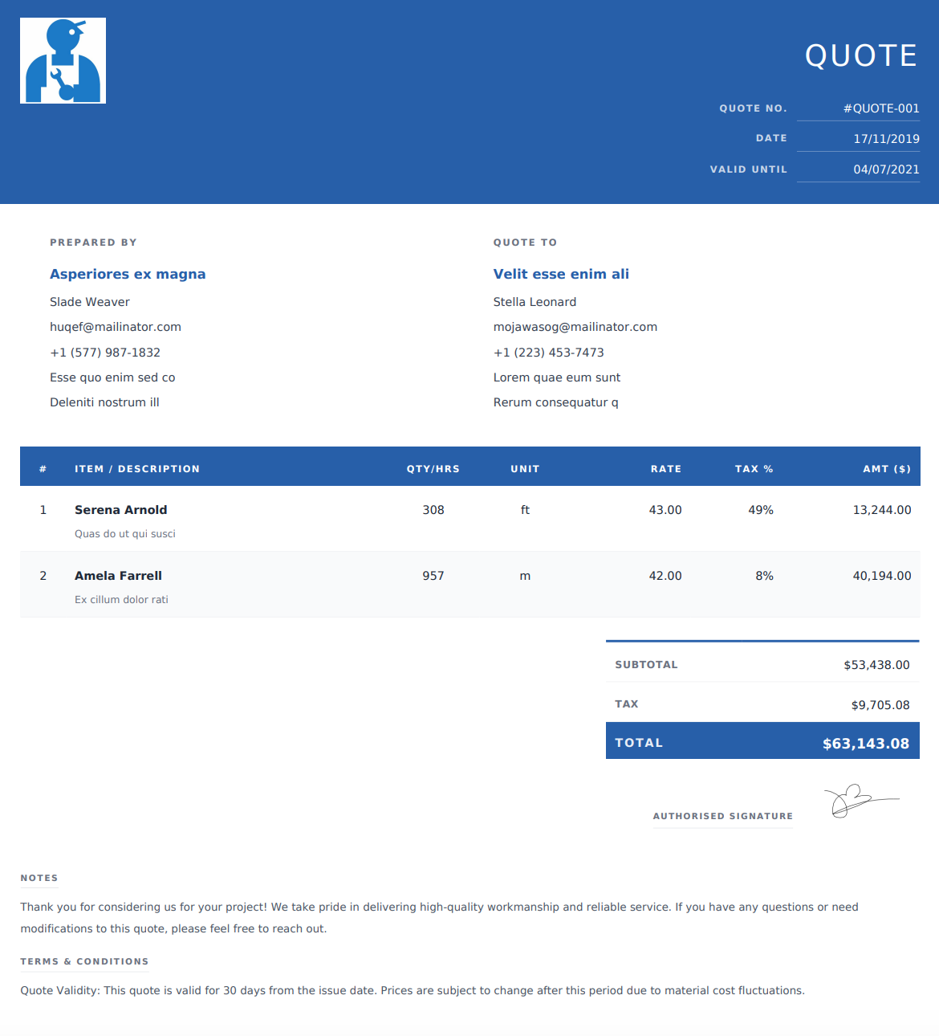Select client name Velit esse enim ali
Viewport: 939px width, 1036px height.
[561, 274]
